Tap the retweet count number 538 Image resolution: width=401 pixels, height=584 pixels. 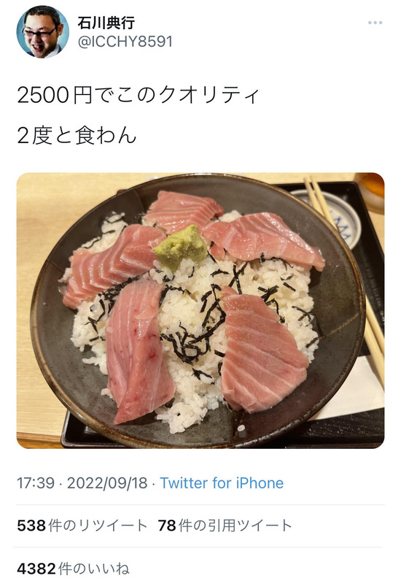click(x=31, y=526)
